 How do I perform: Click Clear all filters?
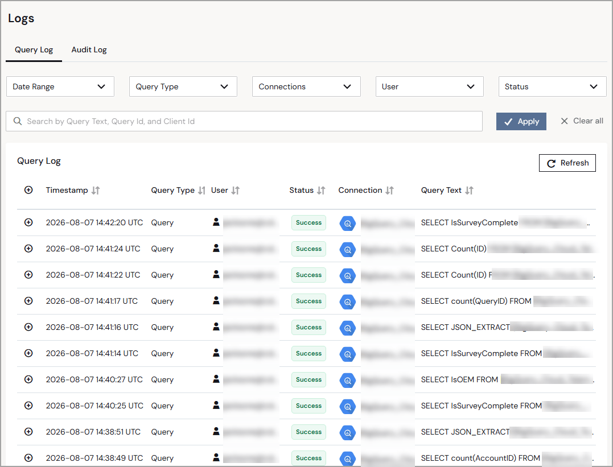(x=582, y=121)
